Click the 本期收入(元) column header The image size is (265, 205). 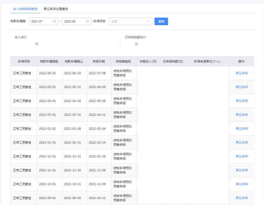(148, 61)
